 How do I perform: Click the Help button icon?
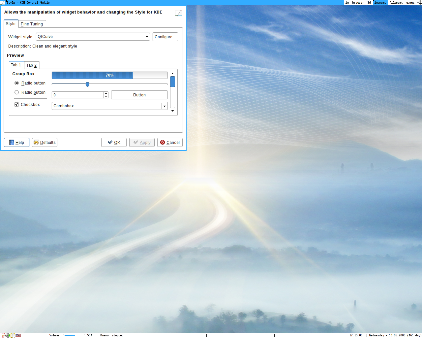pyautogui.click(x=12, y=142)
